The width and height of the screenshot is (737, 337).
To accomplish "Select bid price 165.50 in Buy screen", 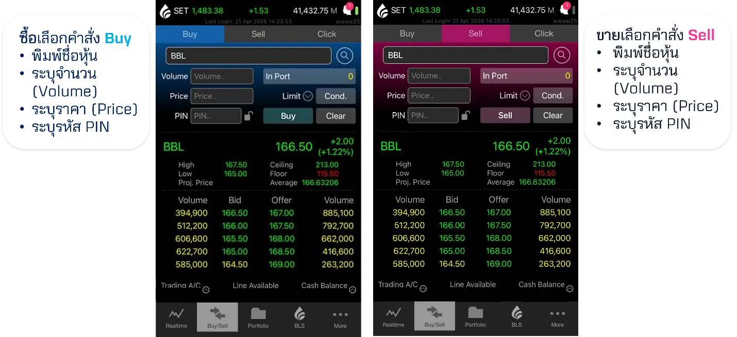I will click(x=235, y=239).
